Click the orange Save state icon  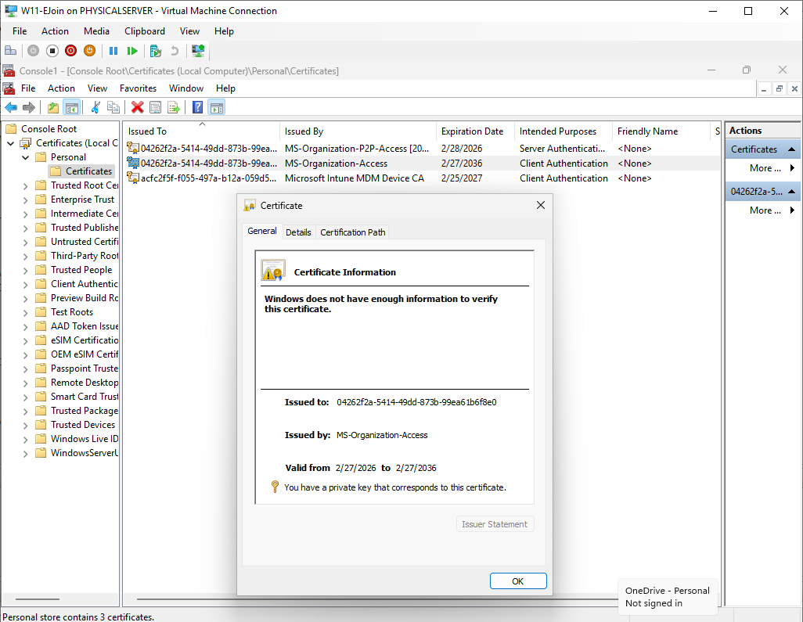click(90, 51)
